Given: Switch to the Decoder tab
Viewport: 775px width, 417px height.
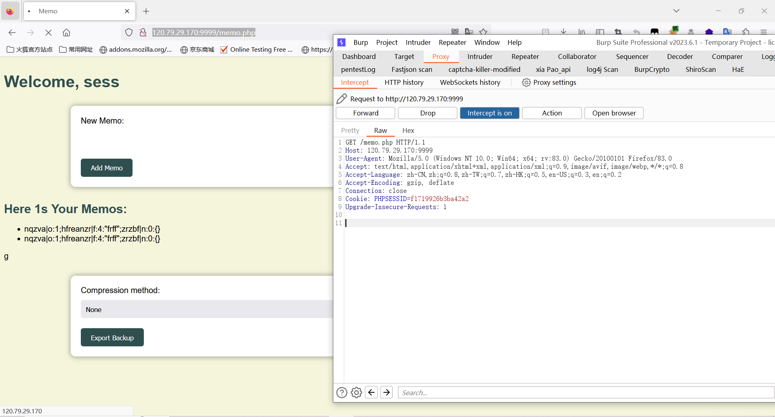Looking at the screenshot, I should point(680,57).
